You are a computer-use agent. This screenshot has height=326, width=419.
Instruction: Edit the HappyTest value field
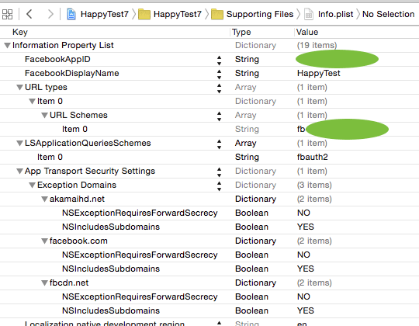[x=319, y=73]
